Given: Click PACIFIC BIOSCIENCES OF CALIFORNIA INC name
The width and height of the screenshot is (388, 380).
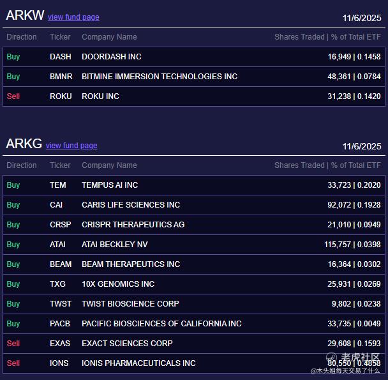Looking at the screenshot, I should (161, 324).
